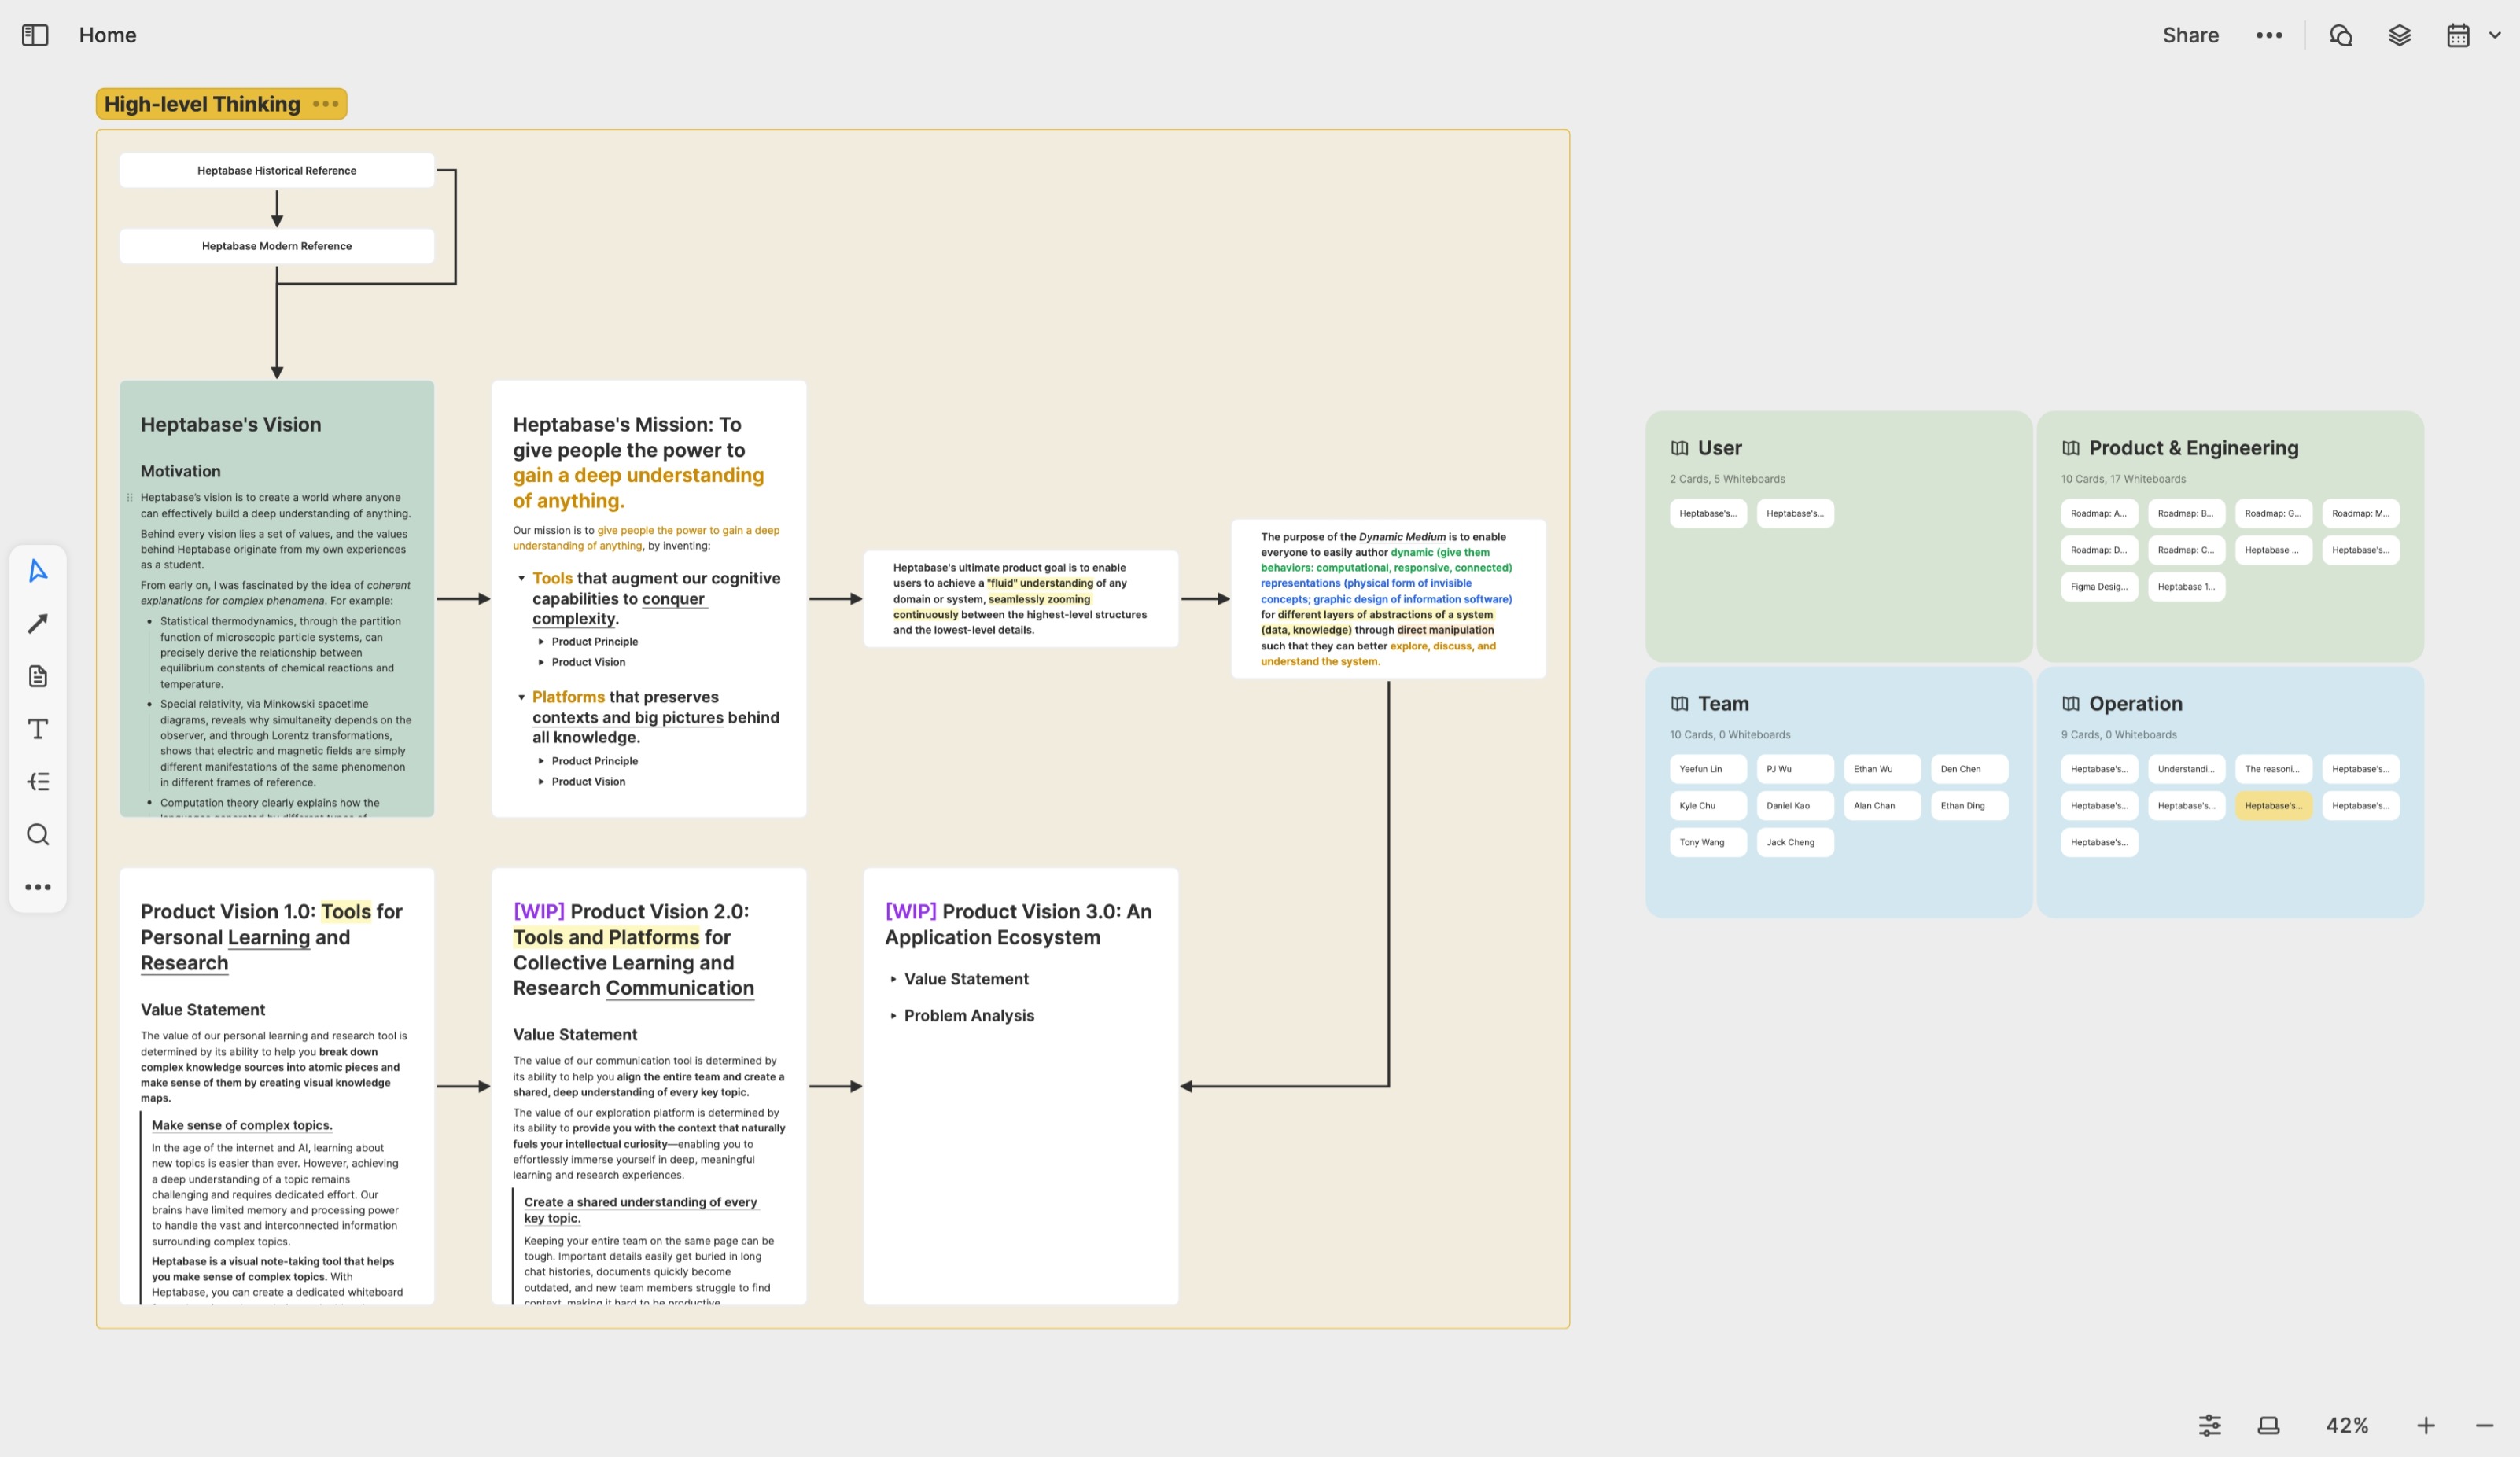Open the Team whiteboard icon
2520x1457 pixels.
click(1679, 704)
